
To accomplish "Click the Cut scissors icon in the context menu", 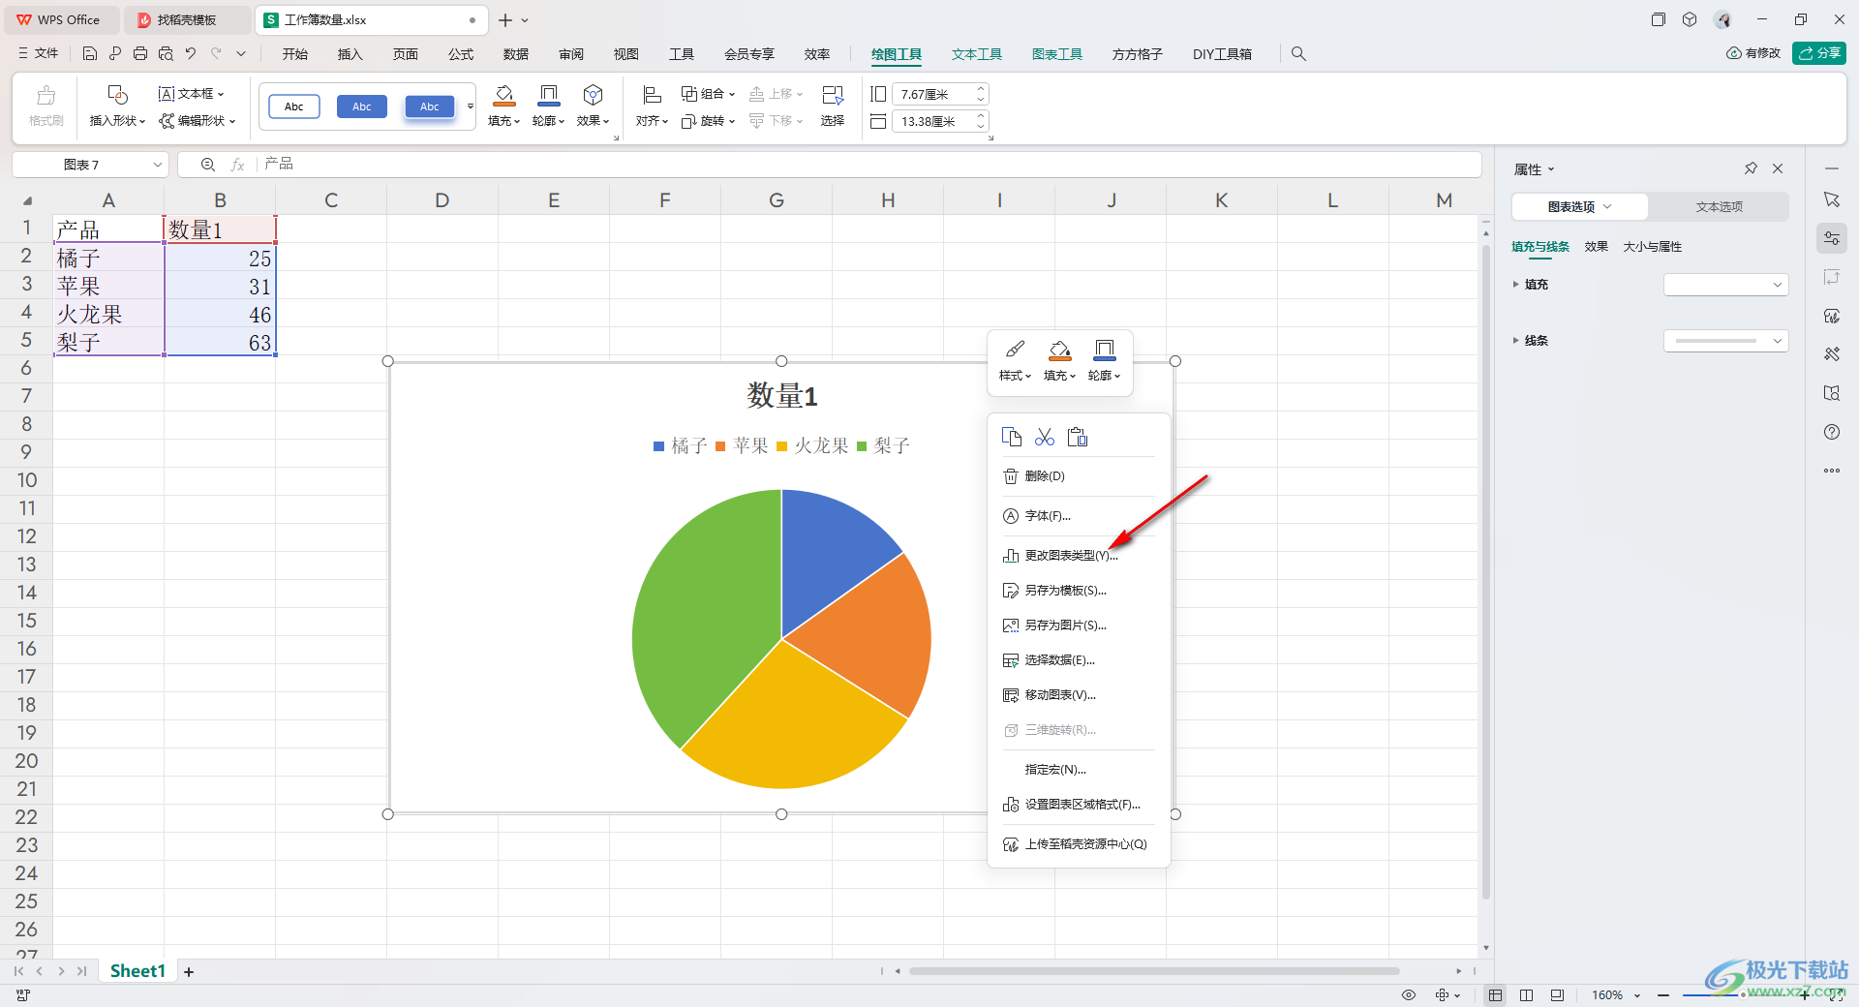I will (1044, 437).
